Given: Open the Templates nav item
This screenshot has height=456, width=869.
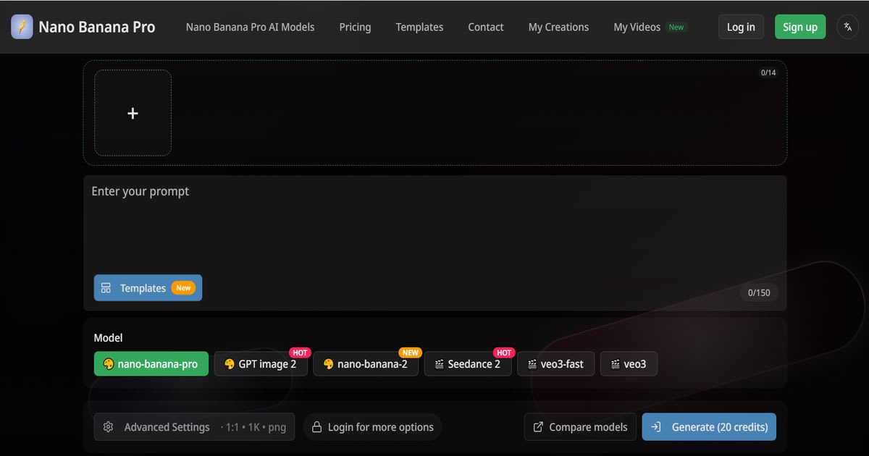Looking at the screenshot, I should [419, 27].
